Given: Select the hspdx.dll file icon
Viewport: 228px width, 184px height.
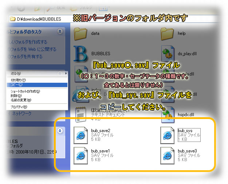Looking at the screenshot, I should coord(168,114).
